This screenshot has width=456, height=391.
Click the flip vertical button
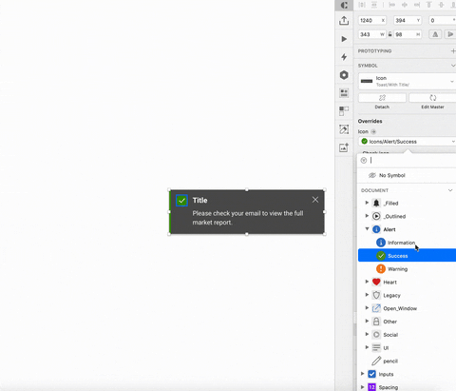tap(449, 34)
